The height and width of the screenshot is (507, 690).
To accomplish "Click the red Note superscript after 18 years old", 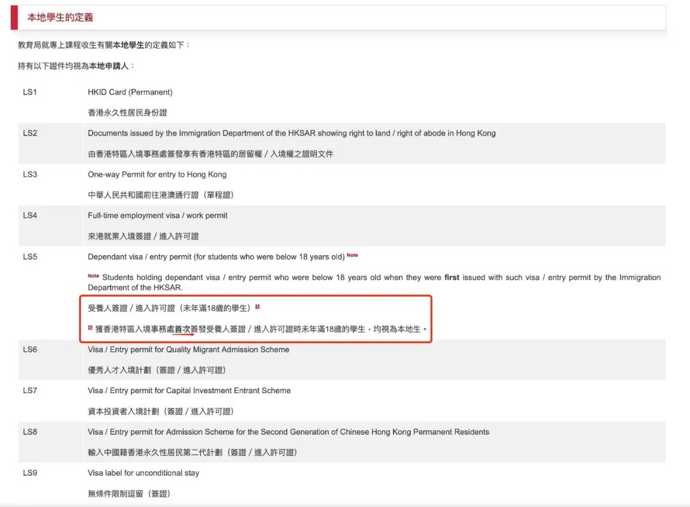I will [x=352, y=255].
